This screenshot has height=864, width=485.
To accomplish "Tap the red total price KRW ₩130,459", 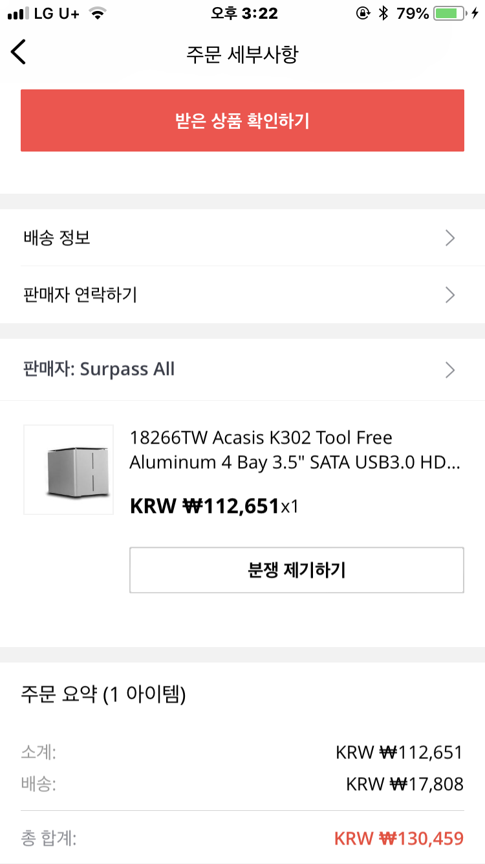I will pos(398,839).
